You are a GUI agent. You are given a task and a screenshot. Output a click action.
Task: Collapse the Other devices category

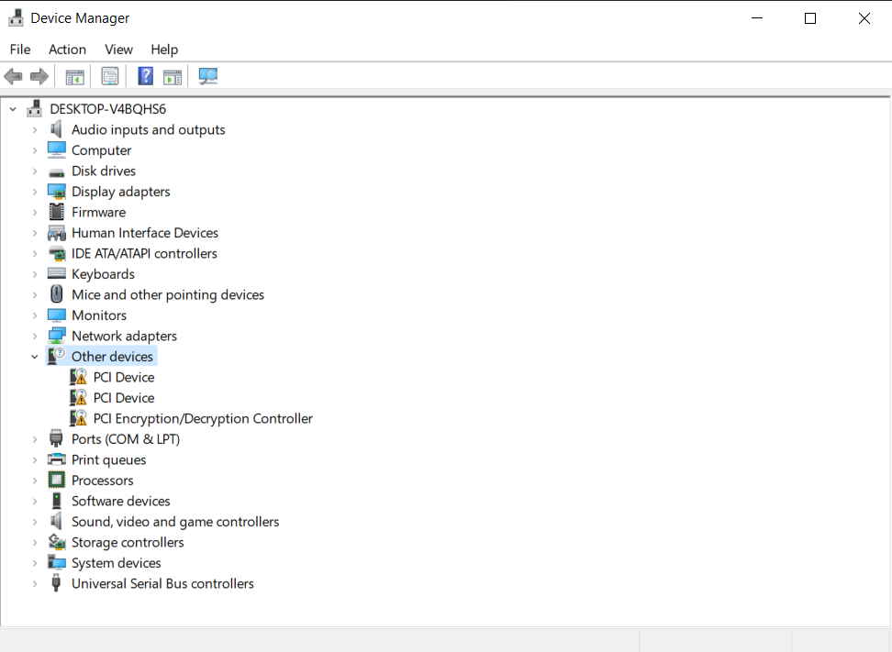coord(35,357)
